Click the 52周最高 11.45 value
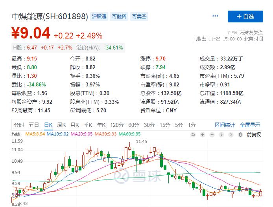Viewport: 273px width, 207px height. tap(44, 110)
